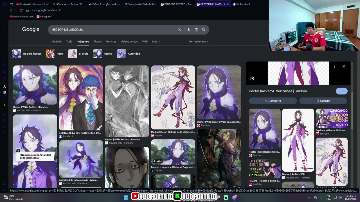The image size is (360, 202).
Task: Go forward to the next page
Action: (x=16, y=10)
